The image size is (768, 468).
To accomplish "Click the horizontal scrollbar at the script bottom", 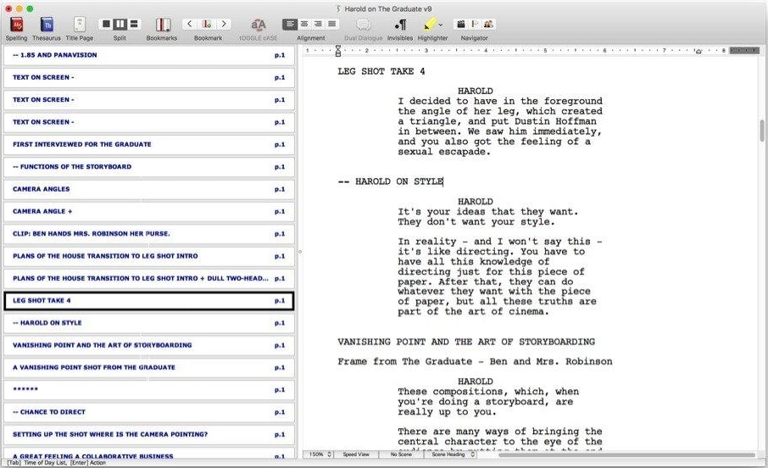I will [x=626, y=455].
